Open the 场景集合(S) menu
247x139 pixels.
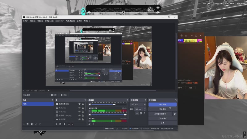click(70, 21)
